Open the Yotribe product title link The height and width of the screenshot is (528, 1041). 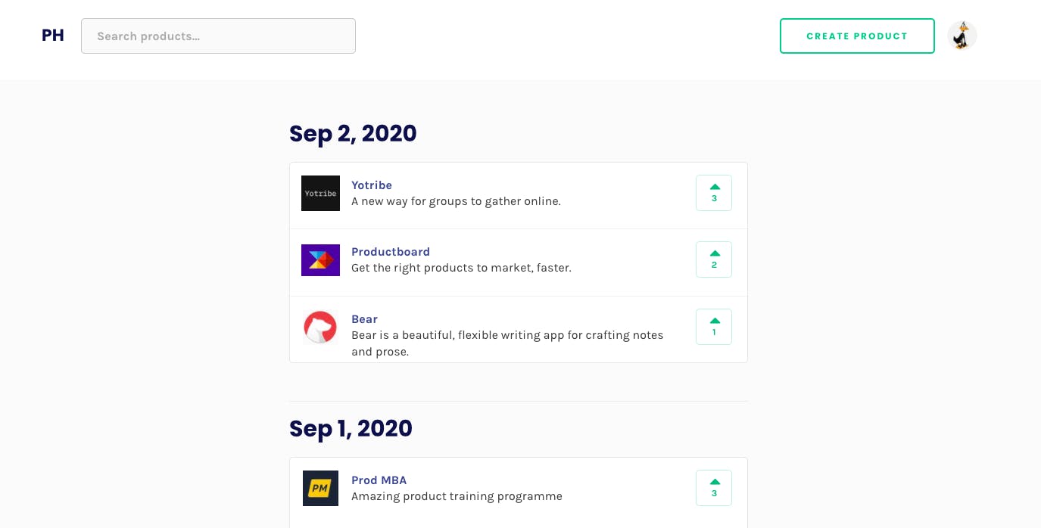click(x=372, y=185)
